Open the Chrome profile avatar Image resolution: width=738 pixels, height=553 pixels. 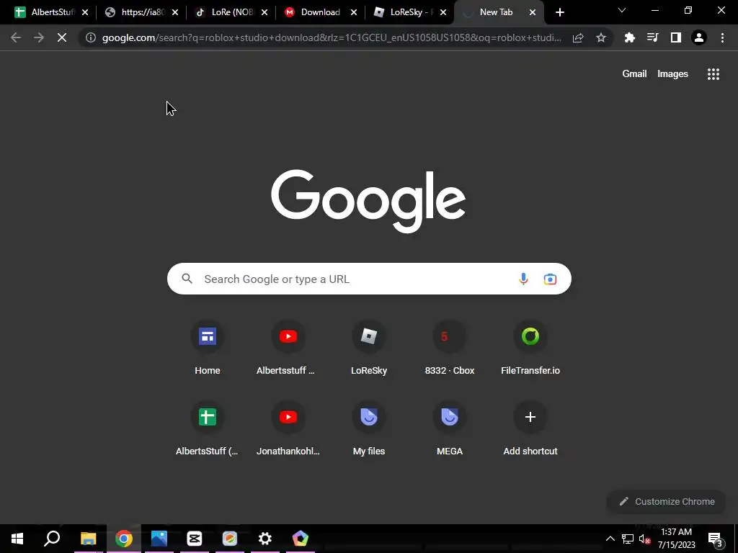coord(699,37)
